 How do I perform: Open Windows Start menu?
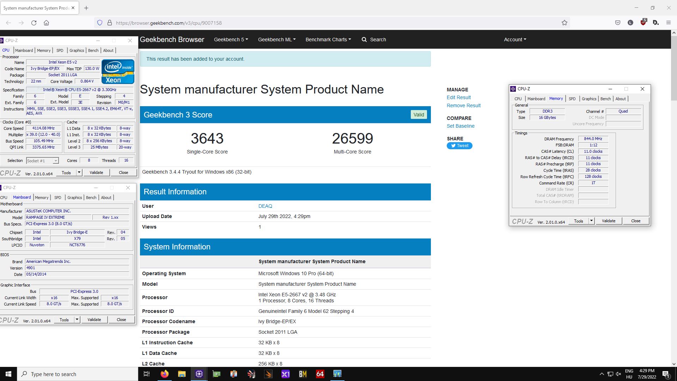[x=8, y=374]
